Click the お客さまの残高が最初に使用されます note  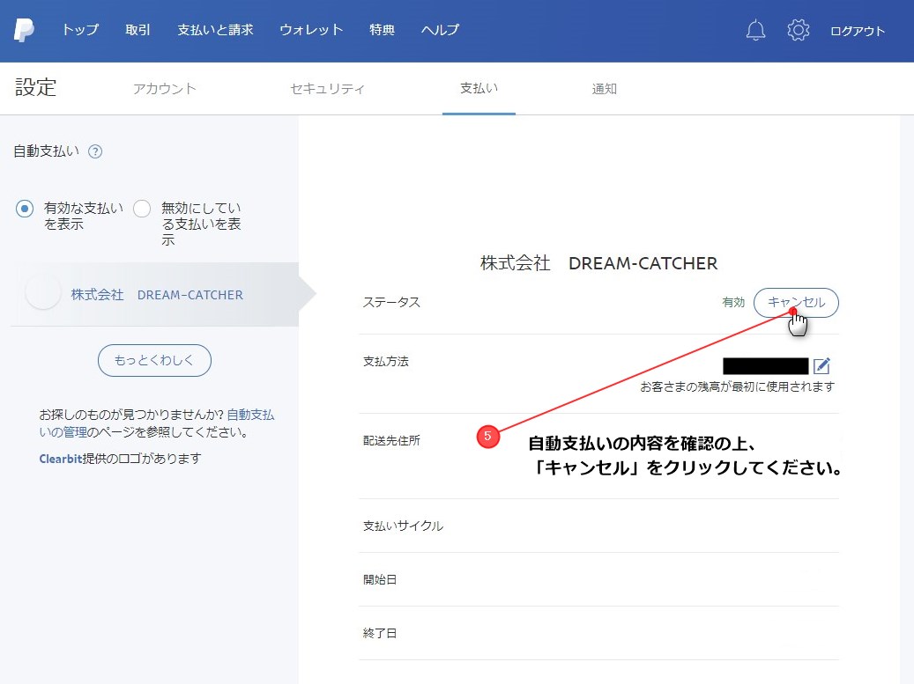click(x=738, y=386)
